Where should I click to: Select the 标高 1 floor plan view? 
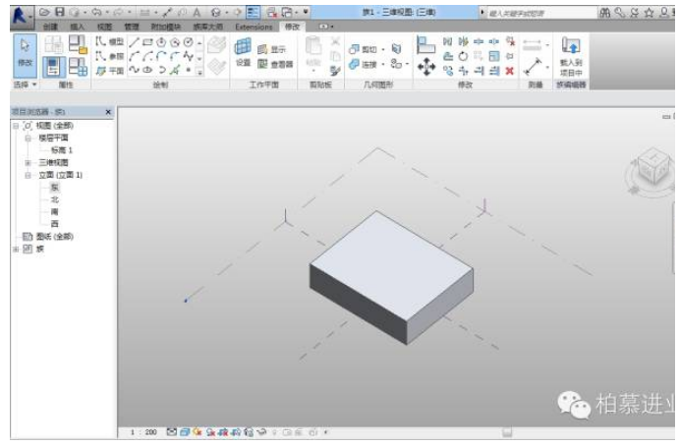[62, 150]
